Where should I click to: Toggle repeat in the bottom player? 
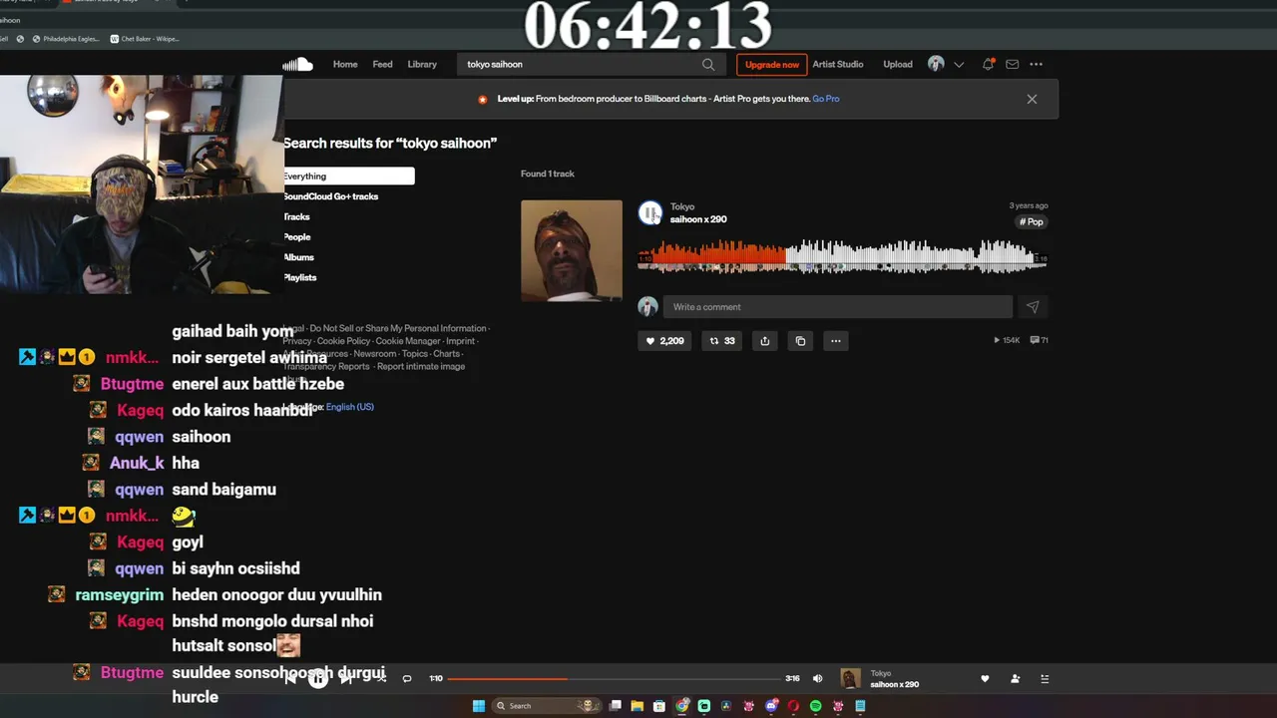(x=407, y=679)
